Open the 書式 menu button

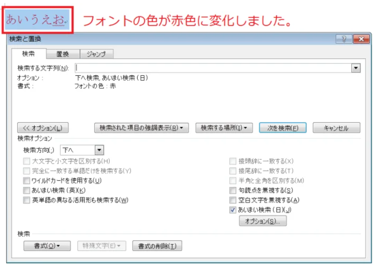pos(47,246)
